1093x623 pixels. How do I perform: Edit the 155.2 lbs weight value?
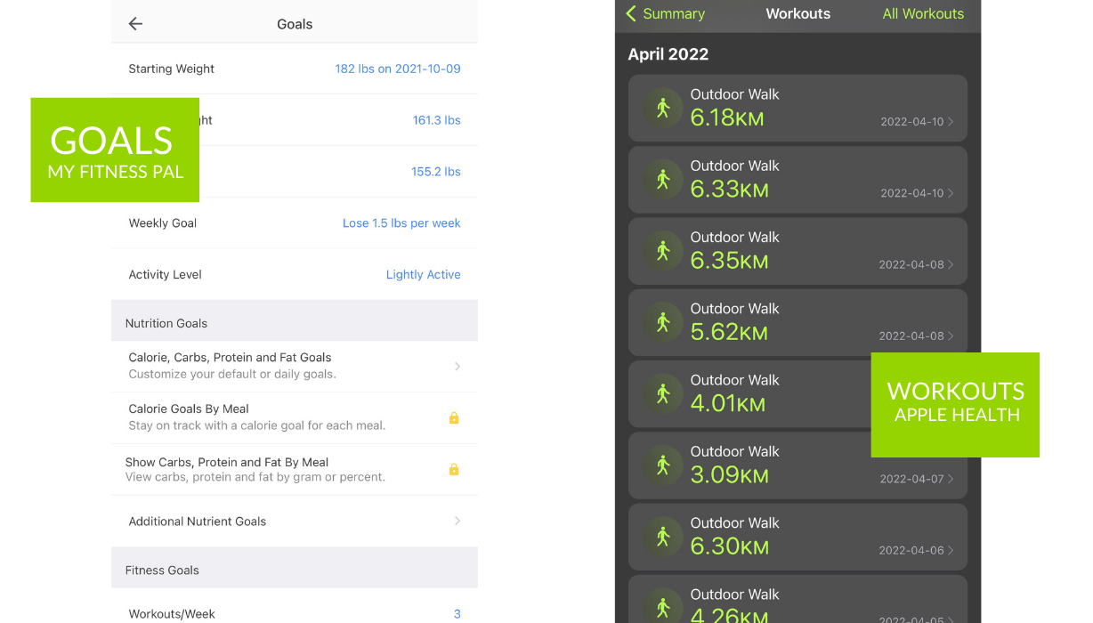[436, 172]
